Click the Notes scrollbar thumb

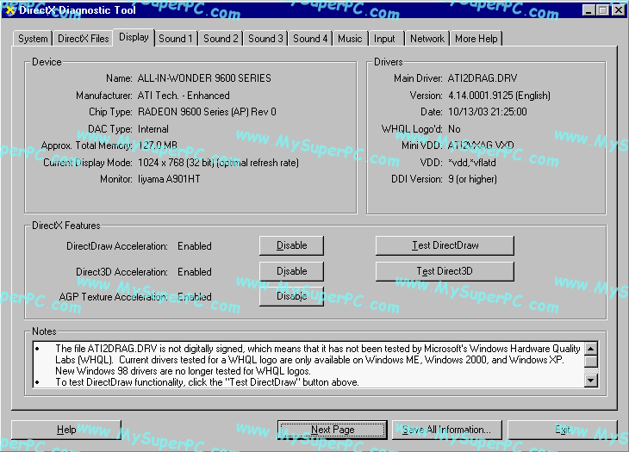[x=591, y=362]
